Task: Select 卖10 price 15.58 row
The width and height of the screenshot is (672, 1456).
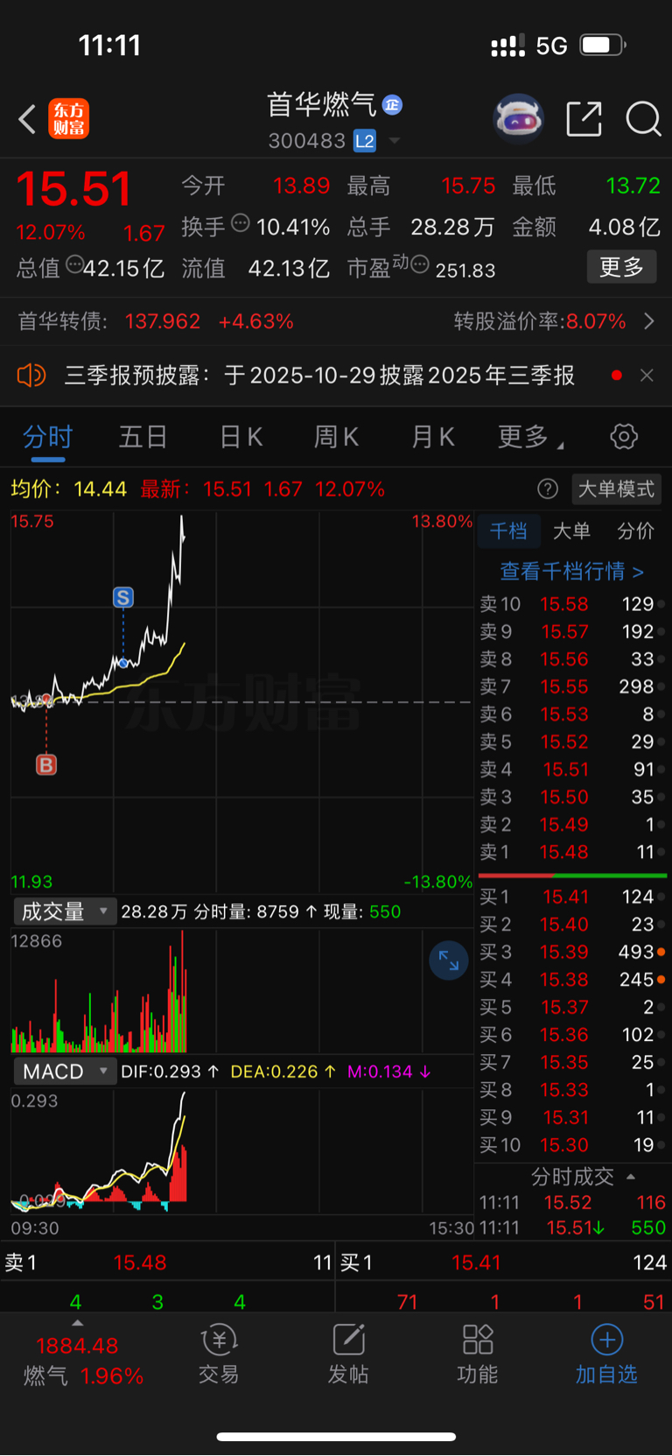Action: (573, 604)
